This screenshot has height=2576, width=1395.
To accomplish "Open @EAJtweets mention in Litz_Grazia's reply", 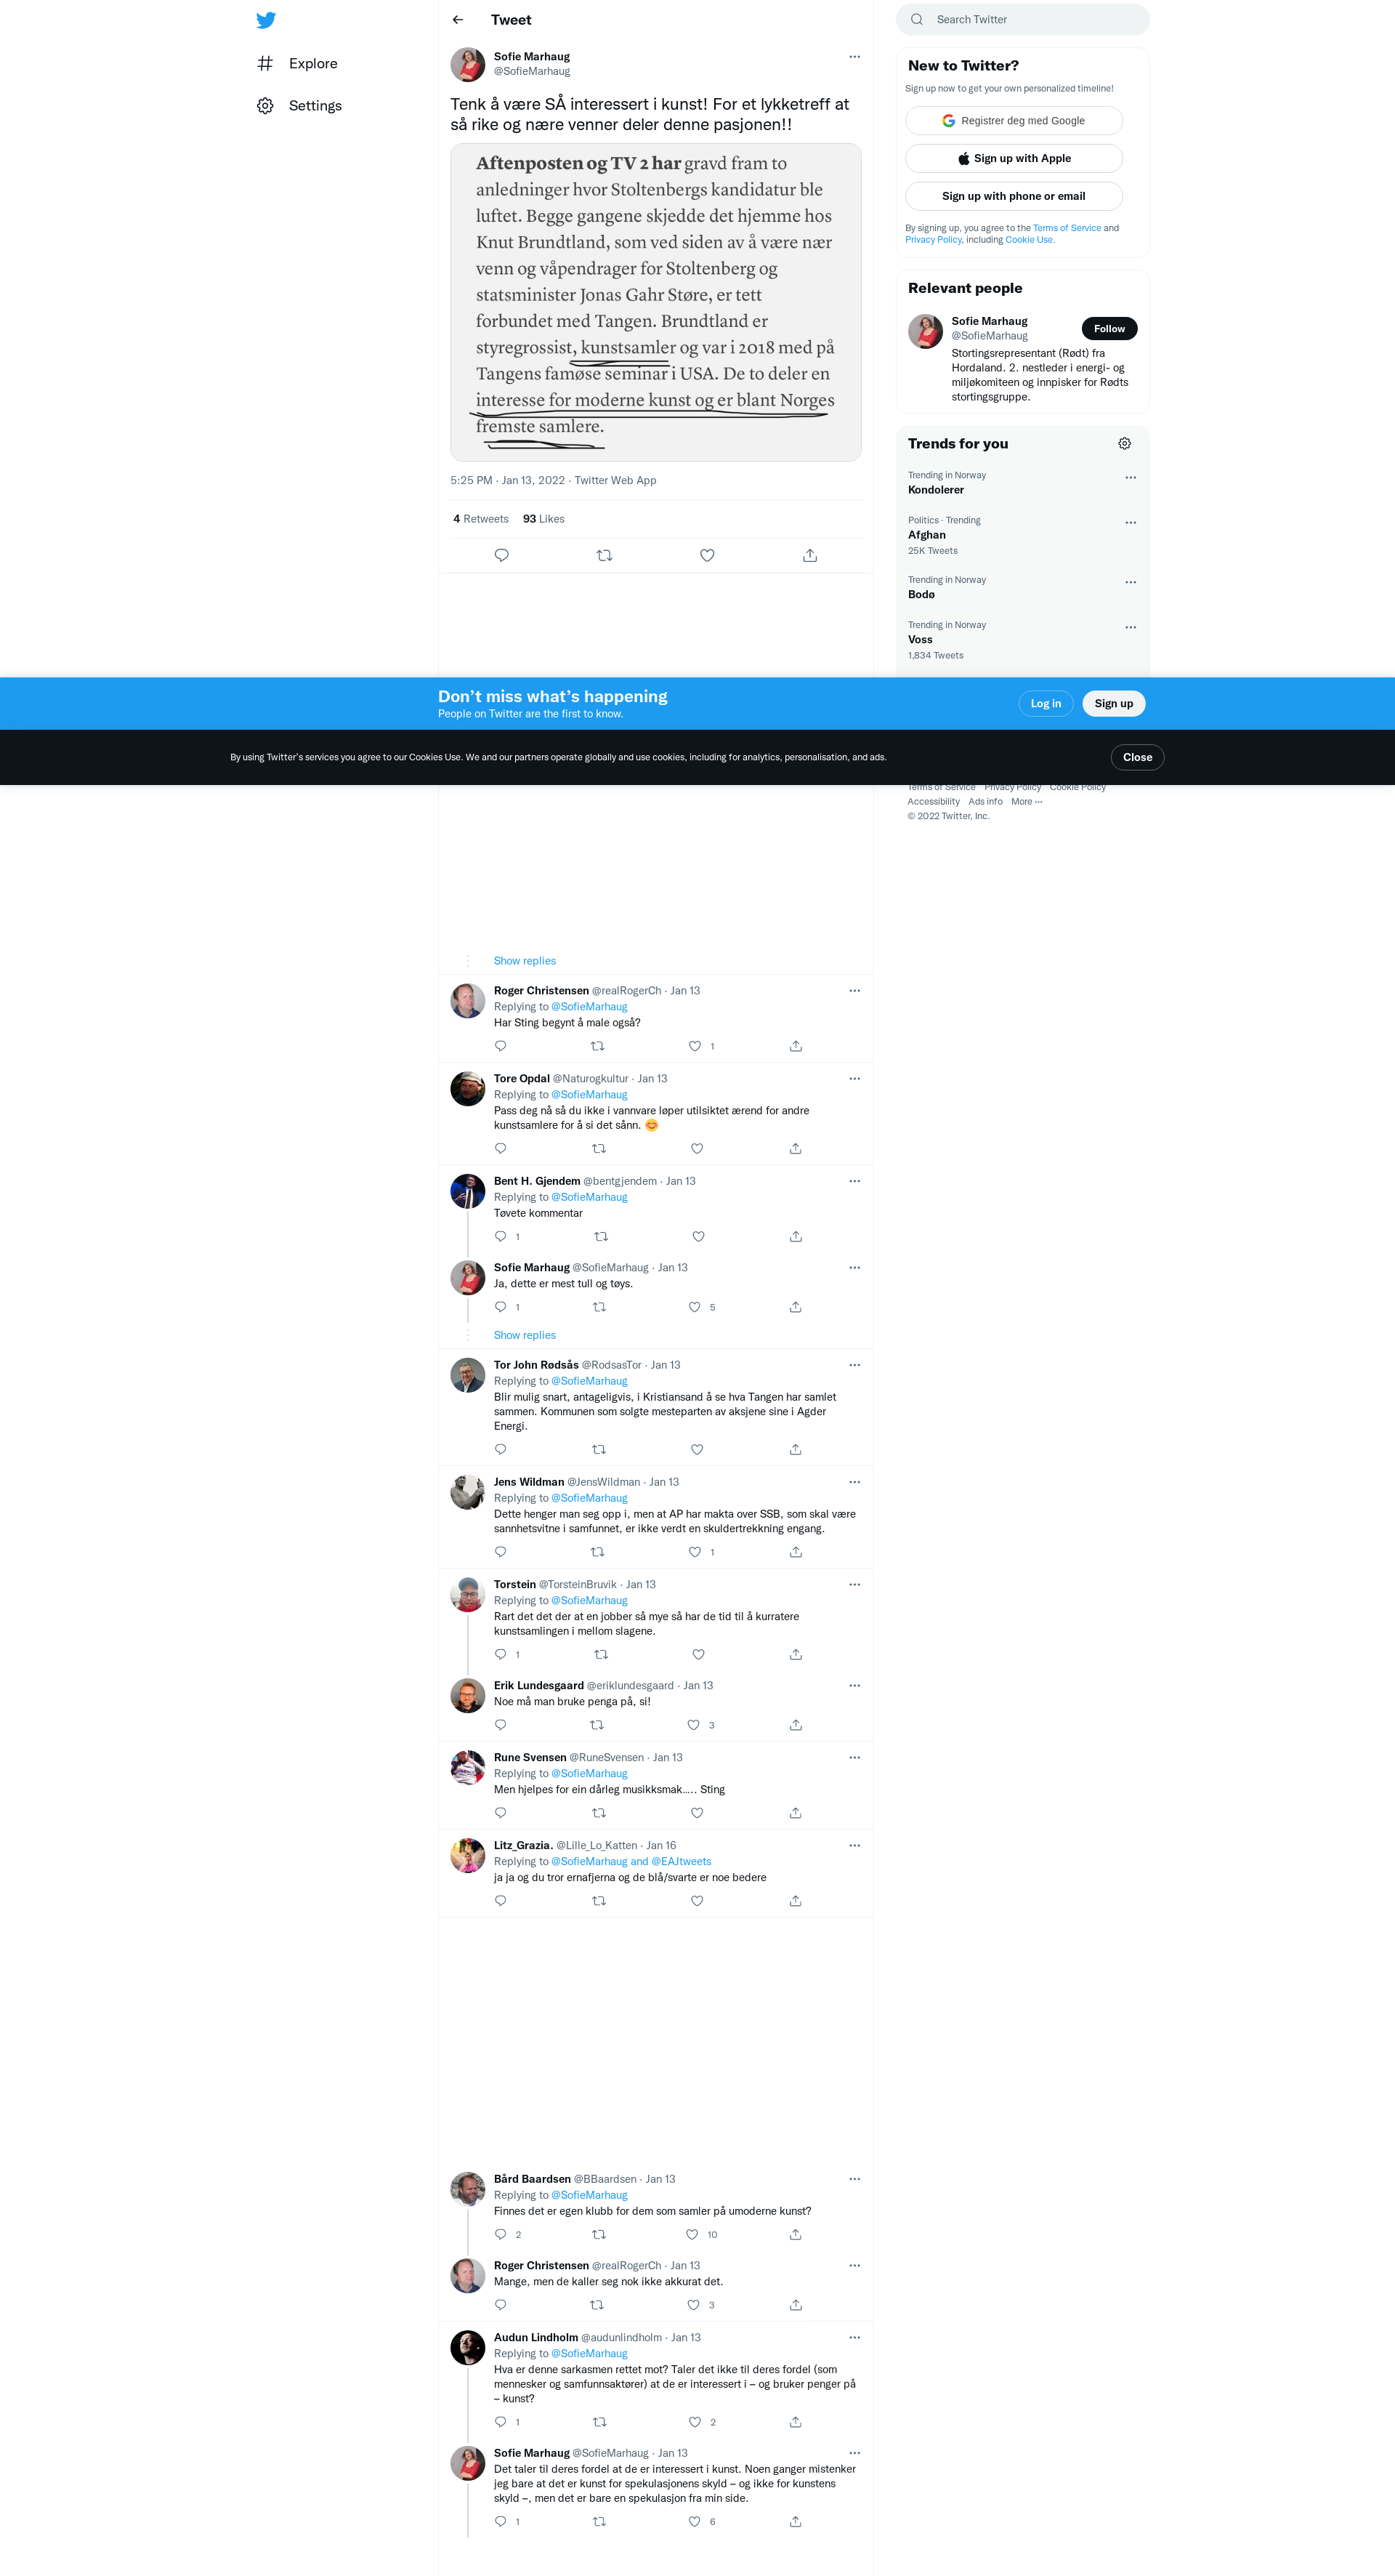I will (x=682, y=1862).
